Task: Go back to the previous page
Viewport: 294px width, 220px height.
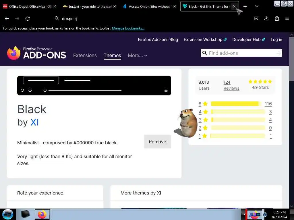Action: [x=7, y=19]
